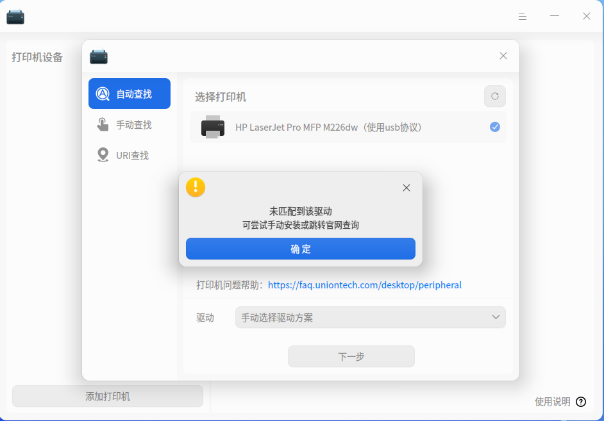Switch to 手动查找 tab

[130, 125]
